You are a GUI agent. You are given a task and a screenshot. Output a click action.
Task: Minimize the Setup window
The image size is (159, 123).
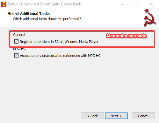coord(122,4)
